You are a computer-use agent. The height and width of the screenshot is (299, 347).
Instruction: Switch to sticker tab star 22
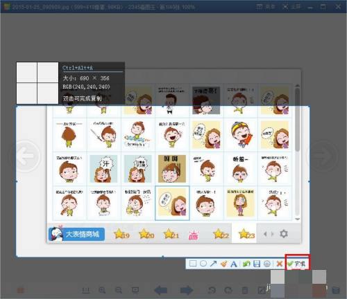click(221, 234)
